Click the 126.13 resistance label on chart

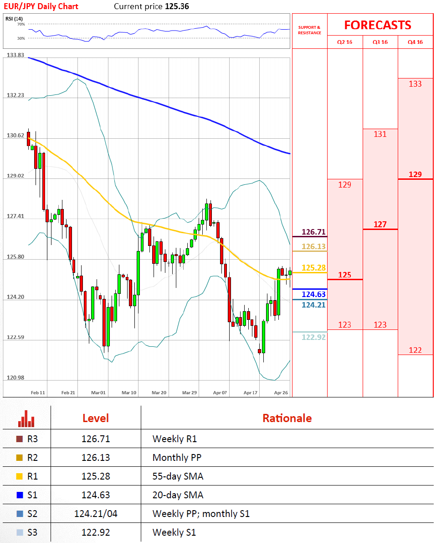pos(313,246)
